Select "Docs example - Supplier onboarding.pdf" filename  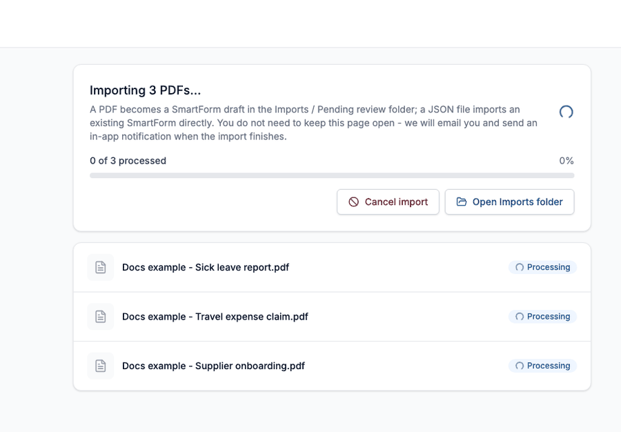(x=213, y=366)
